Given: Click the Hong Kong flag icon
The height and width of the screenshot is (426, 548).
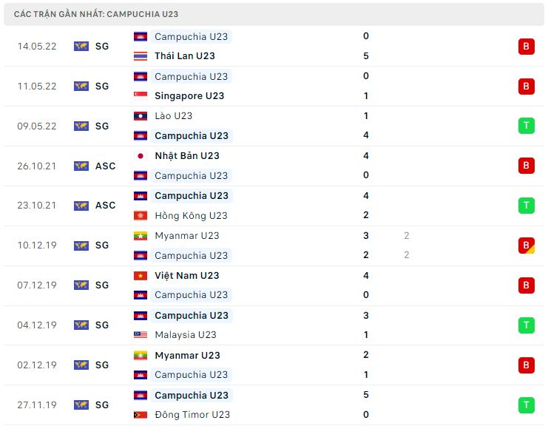Looking at the screenshot, I should (x=141, y=216).
